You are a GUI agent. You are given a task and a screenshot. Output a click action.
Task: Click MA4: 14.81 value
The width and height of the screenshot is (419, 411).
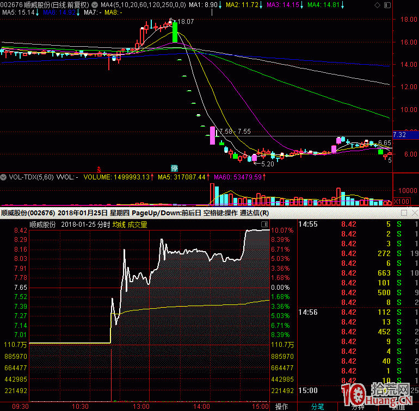324,5
